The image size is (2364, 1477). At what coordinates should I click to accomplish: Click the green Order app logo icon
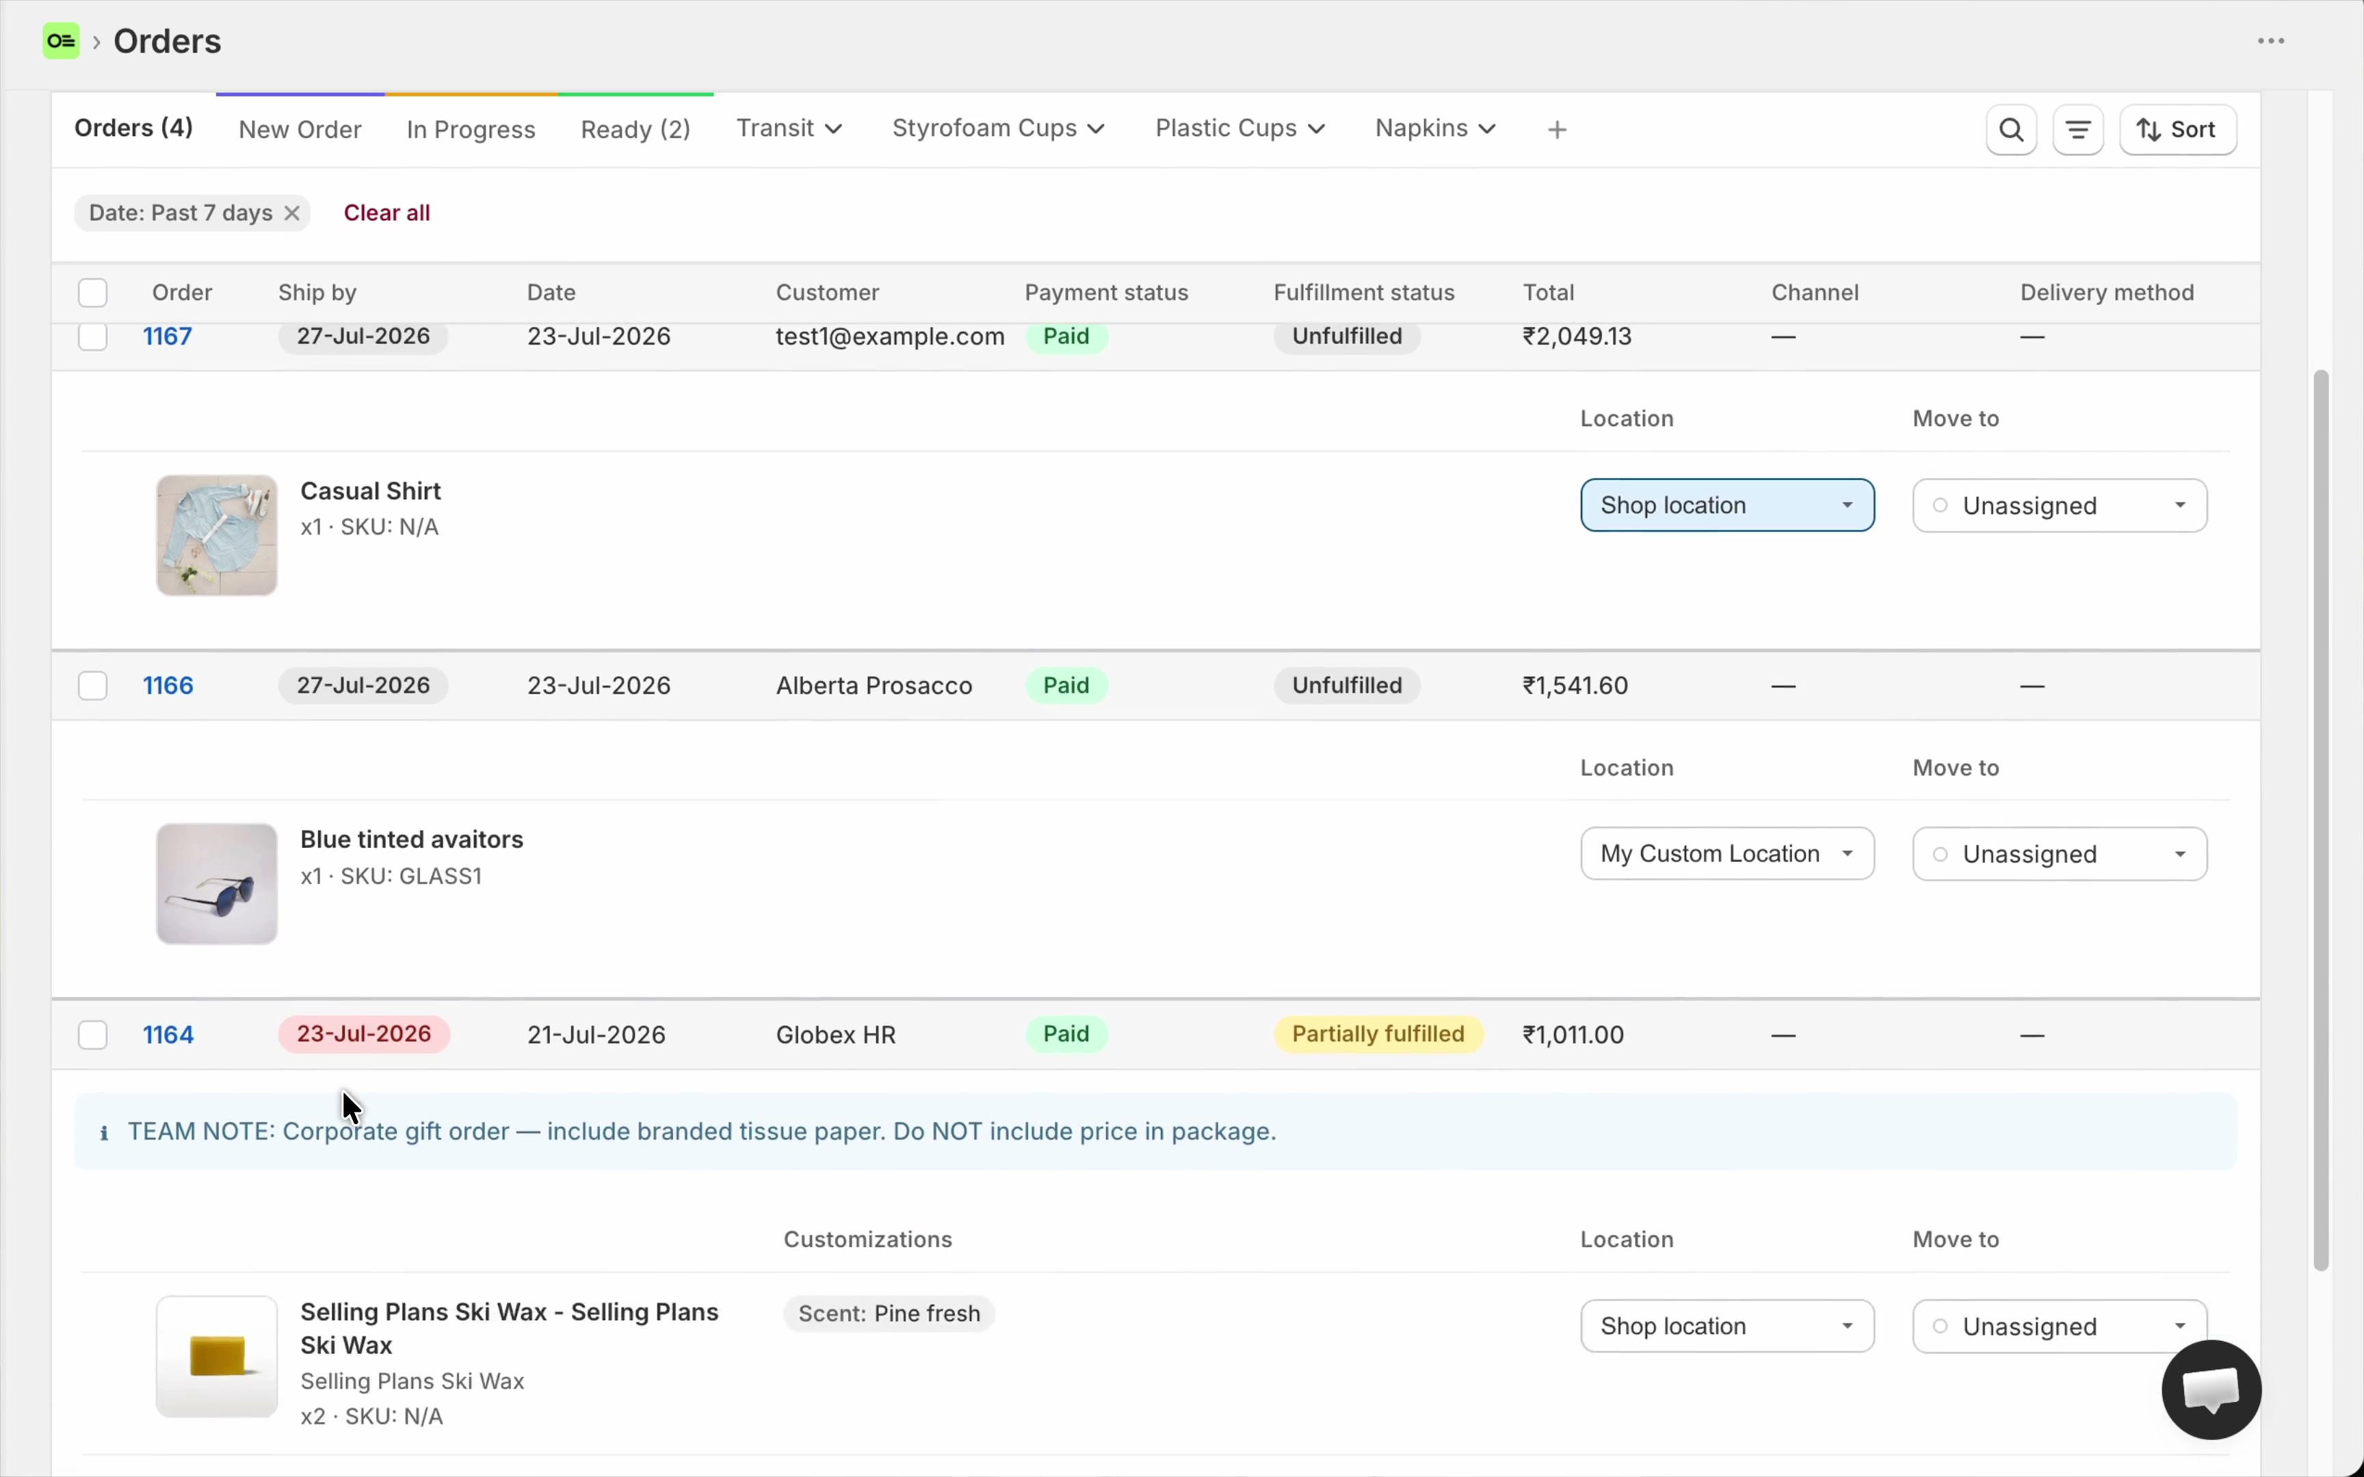click(x=61, y=41)
